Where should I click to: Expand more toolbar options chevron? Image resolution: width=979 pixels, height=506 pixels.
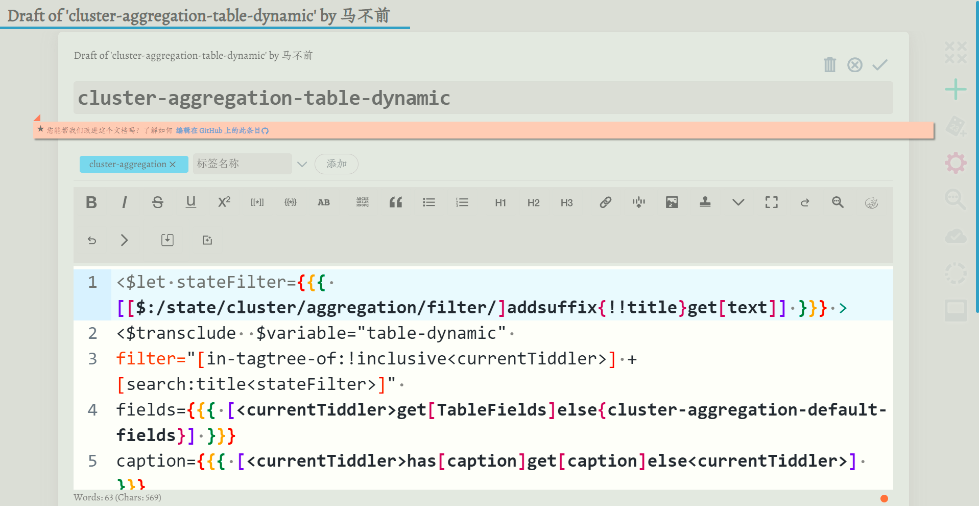[738, 202]
